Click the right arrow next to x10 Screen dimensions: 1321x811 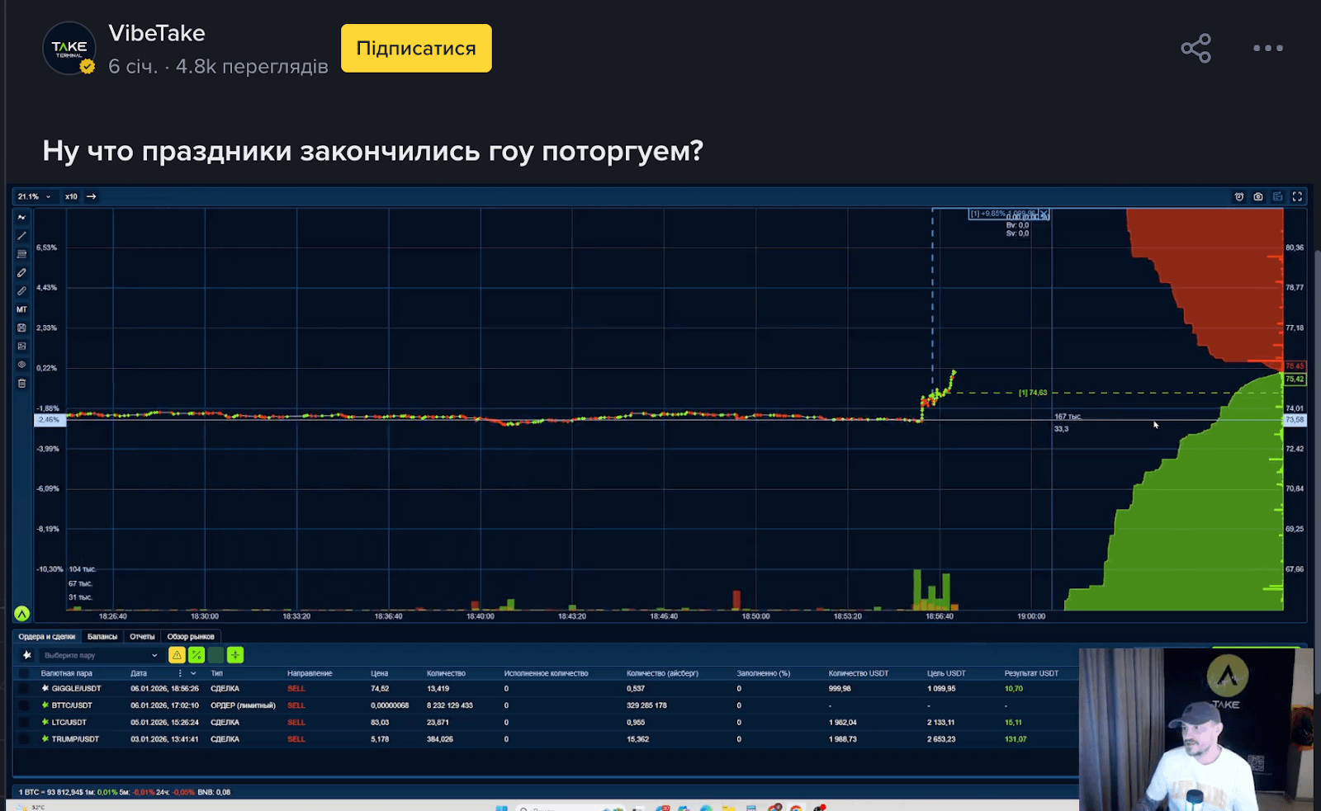(92, 196)
